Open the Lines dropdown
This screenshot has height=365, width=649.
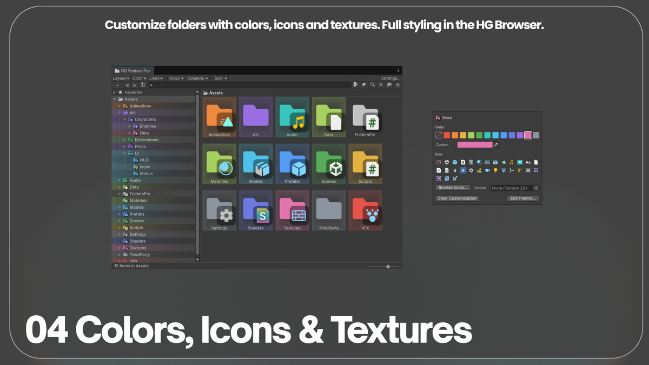[156, 78]
